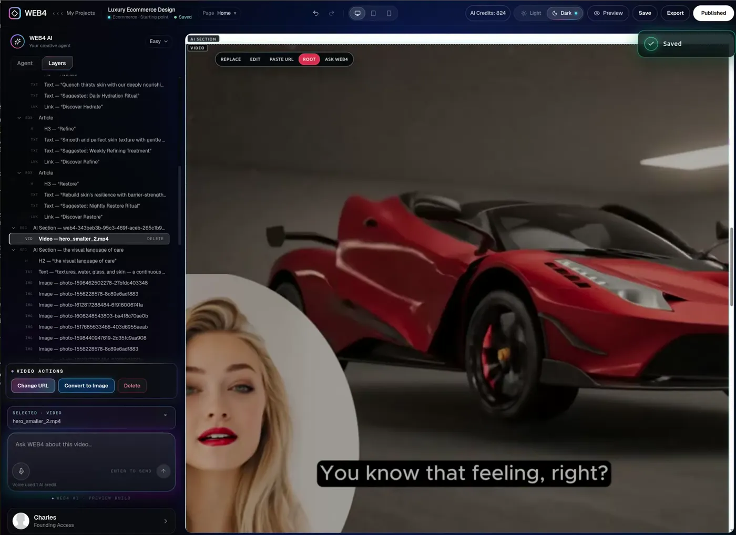Switch to the Layers tab

click(57, 63)
